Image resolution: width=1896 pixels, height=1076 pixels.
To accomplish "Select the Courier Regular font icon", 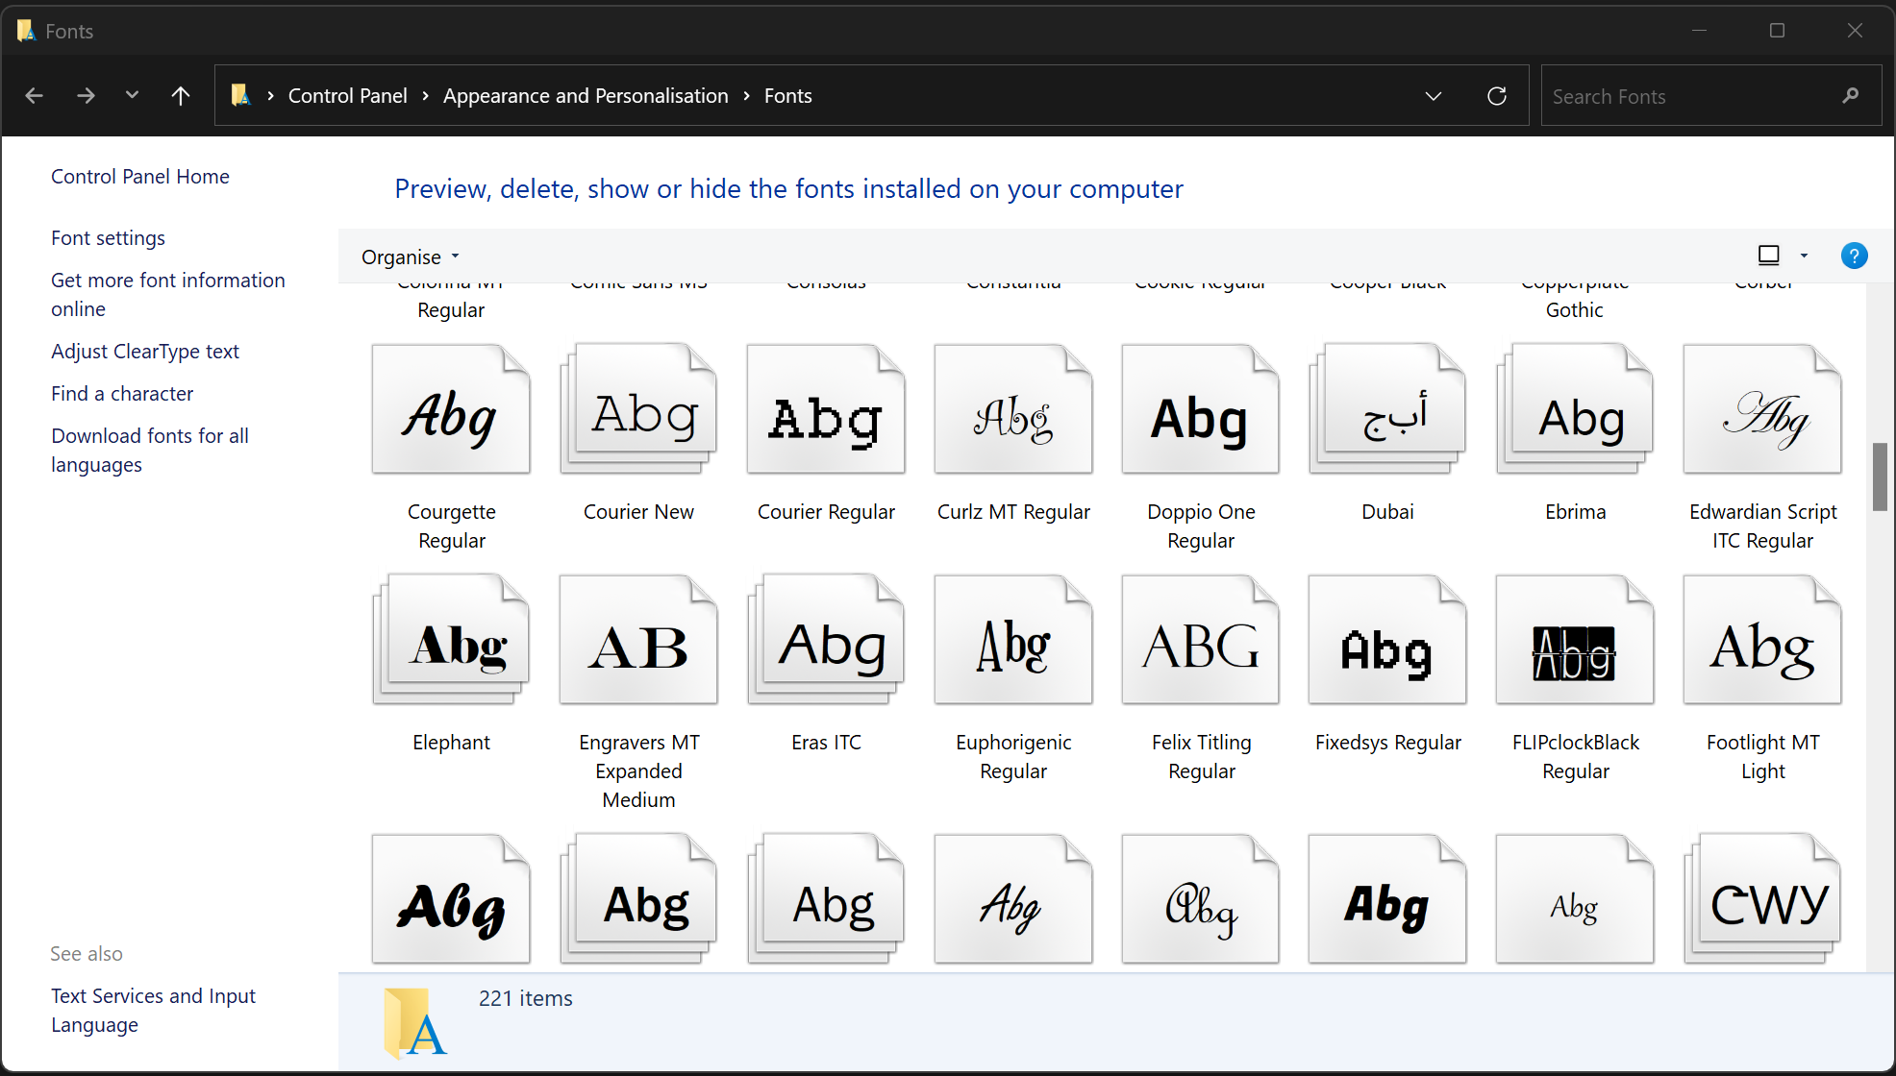I will click(826, 409).
